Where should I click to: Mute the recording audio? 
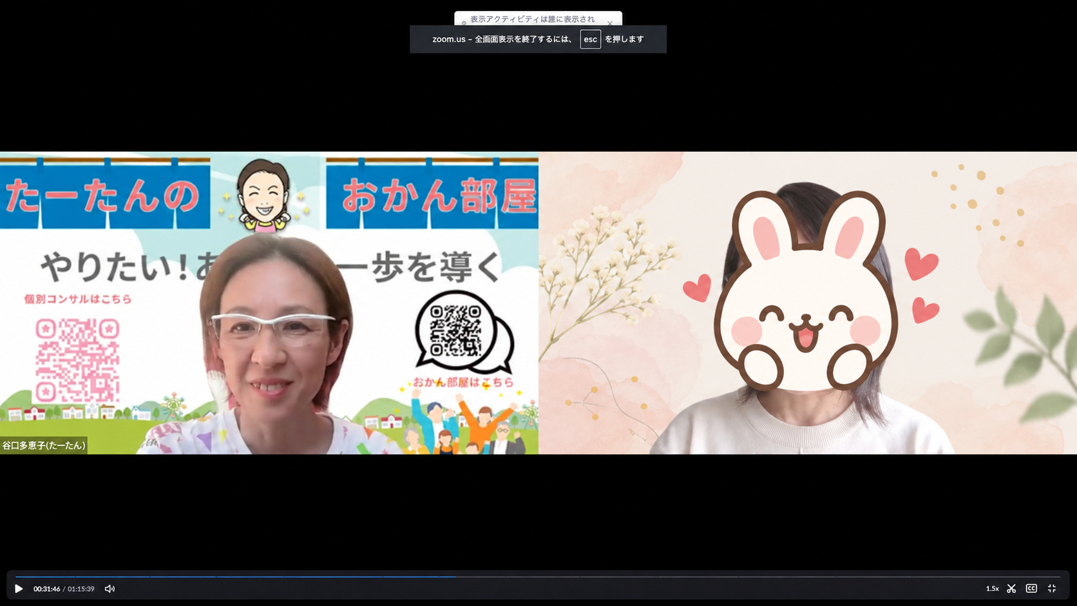(x=110, y=589)
